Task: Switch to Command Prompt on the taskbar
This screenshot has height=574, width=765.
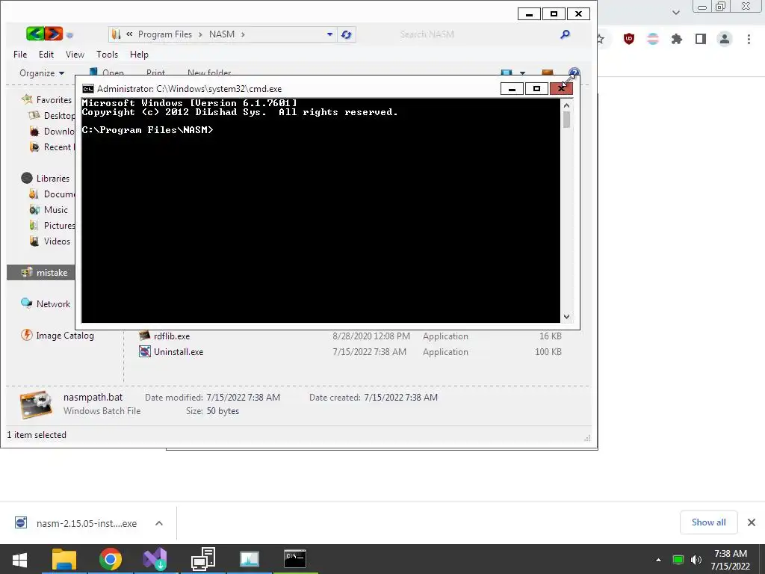Action: [x=295, y=559]
